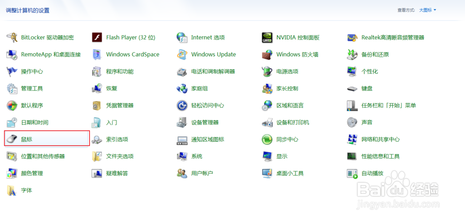
Task: Click the 系统 link
Action: pos(197,156)
